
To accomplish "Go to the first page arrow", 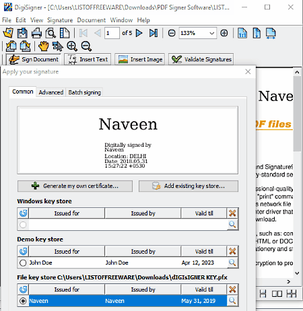I will tap(83, 33).
